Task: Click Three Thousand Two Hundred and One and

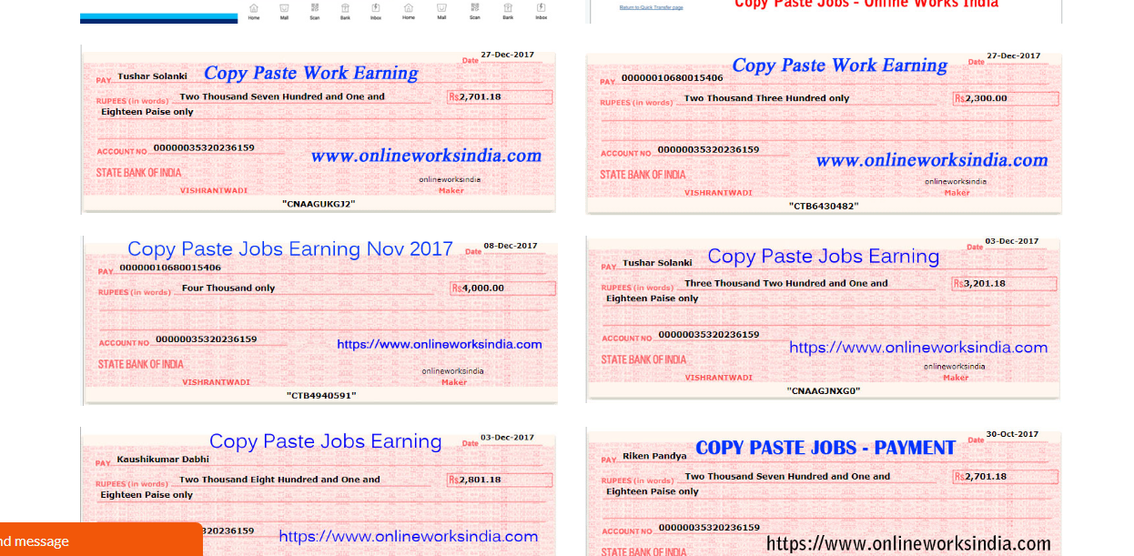Action: (x=786, y=283)
